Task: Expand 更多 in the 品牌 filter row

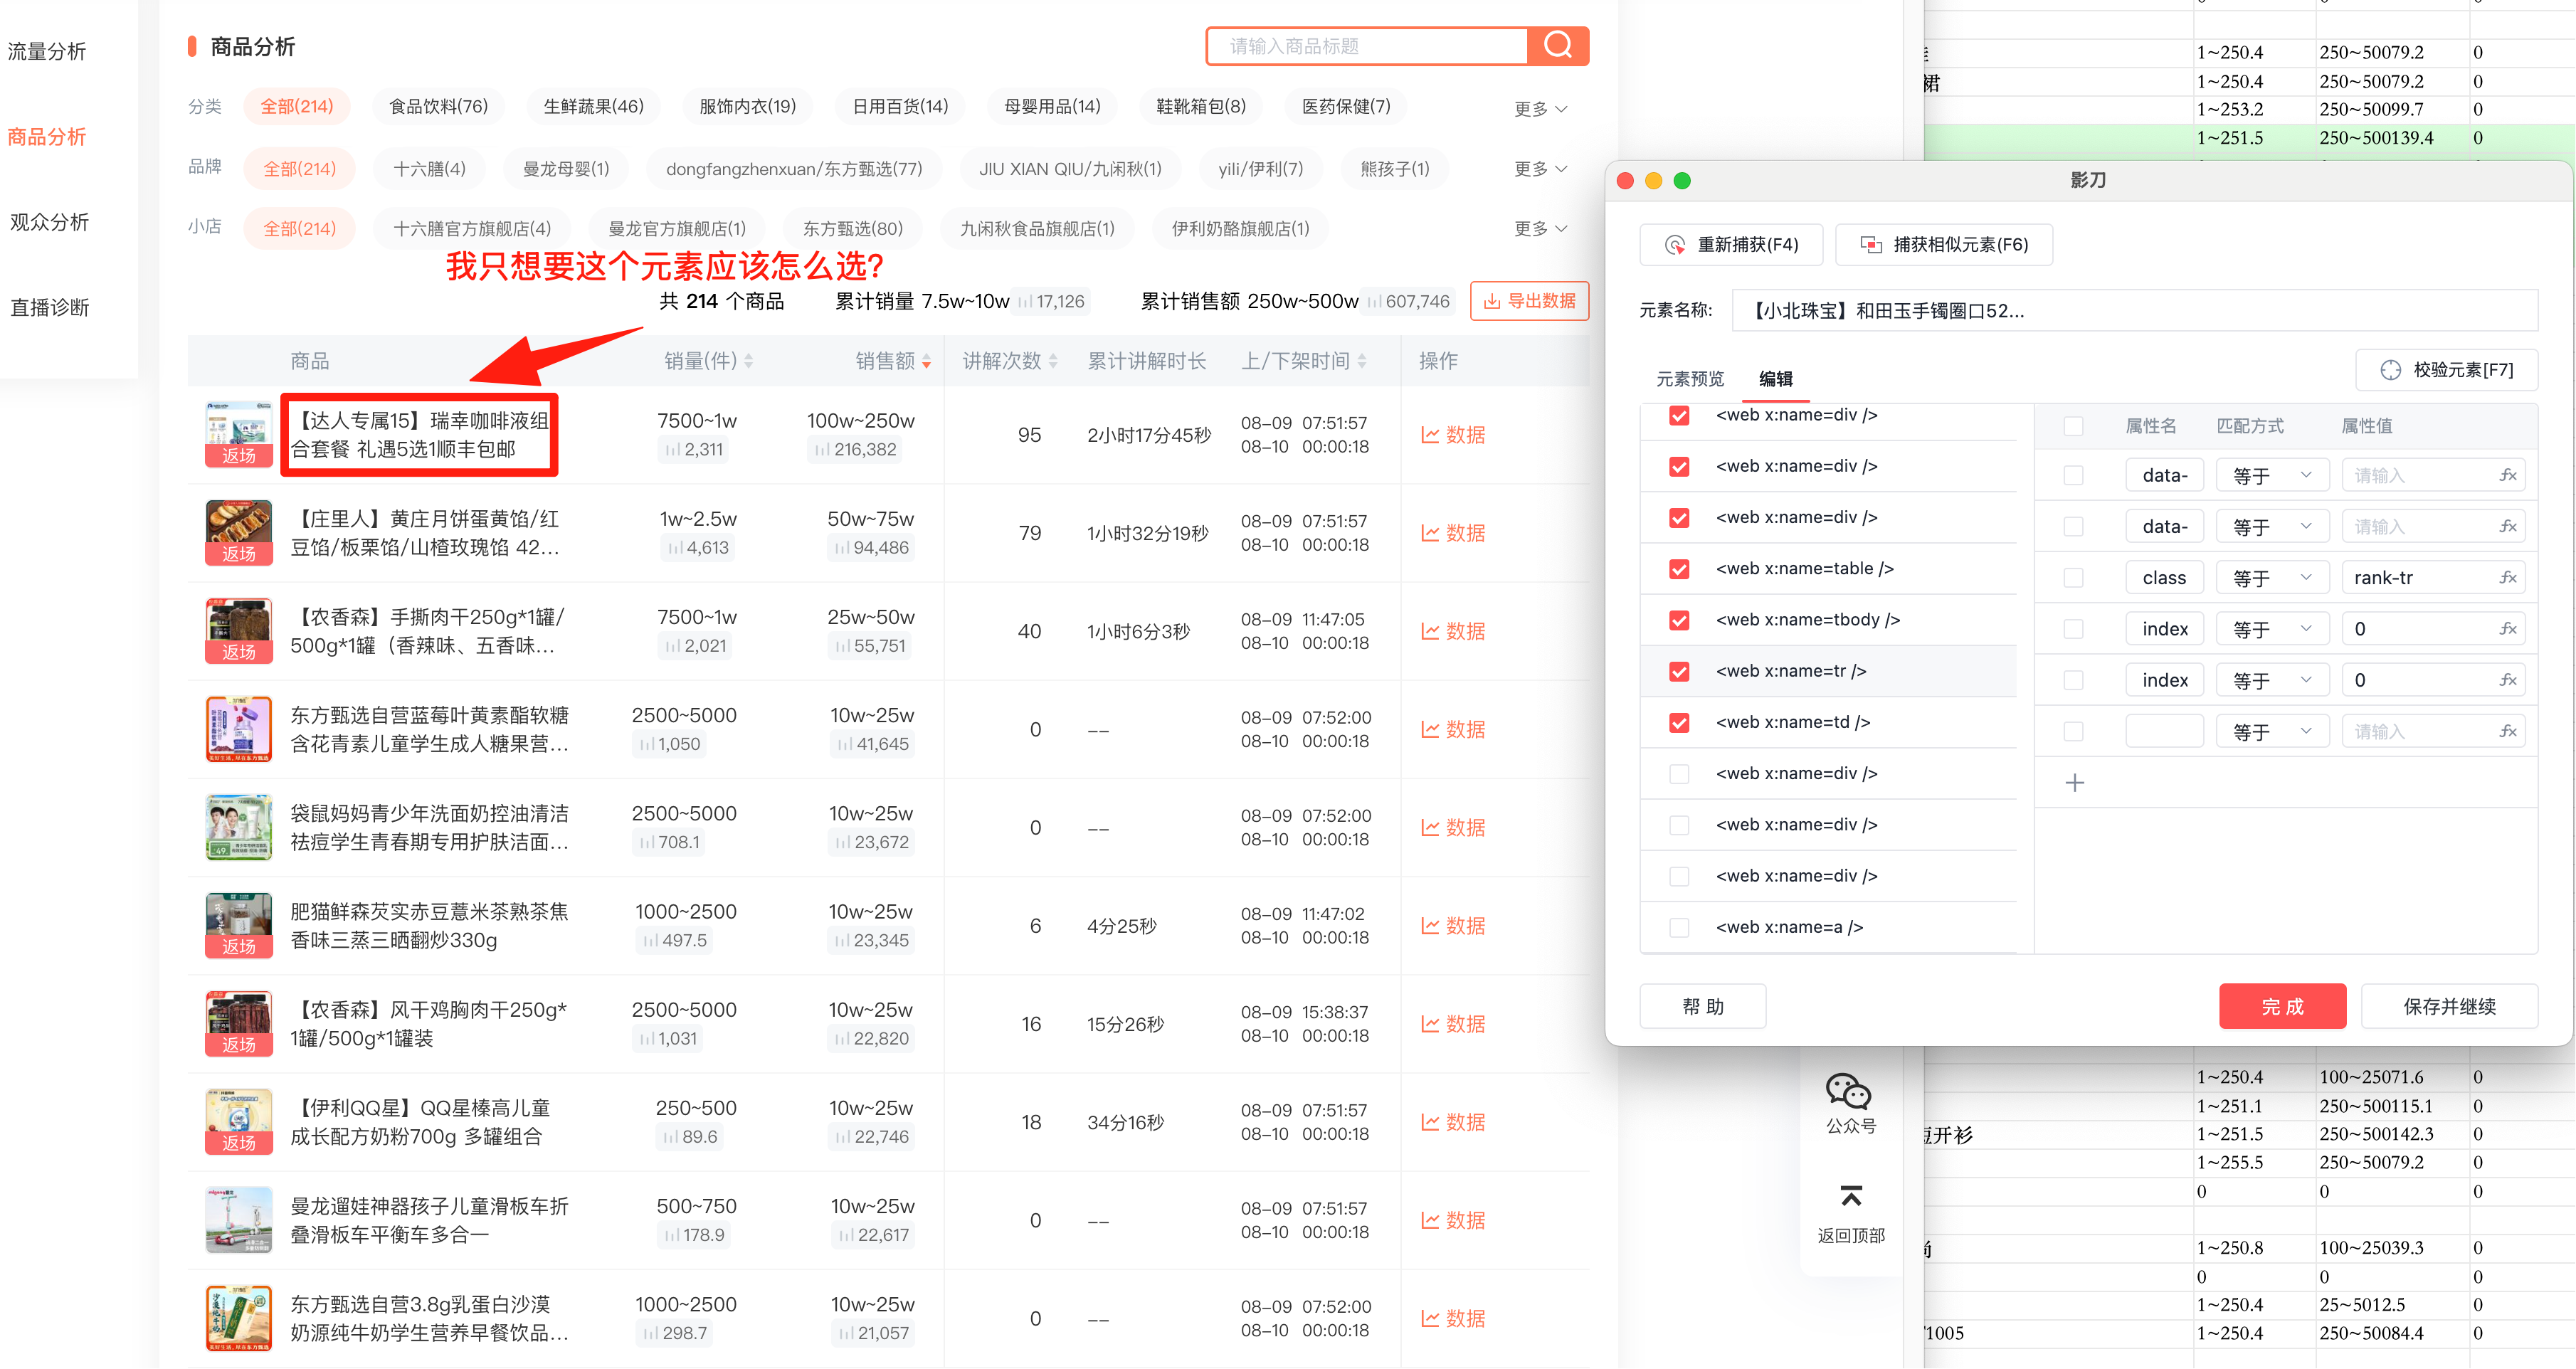Action: [1540, 168]
